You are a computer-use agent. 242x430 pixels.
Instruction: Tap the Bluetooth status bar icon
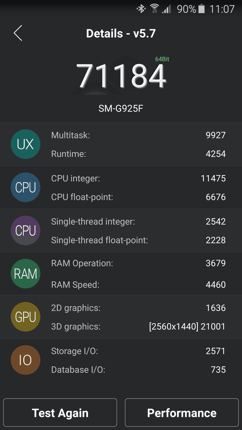coord(141,9)
